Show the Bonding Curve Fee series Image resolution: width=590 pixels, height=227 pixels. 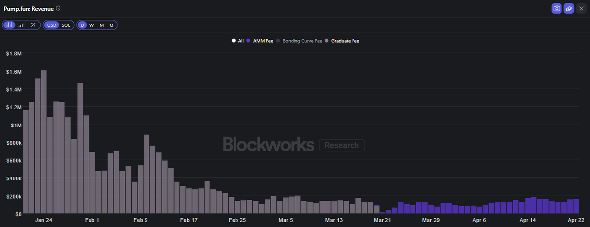[x=299, y=41]
